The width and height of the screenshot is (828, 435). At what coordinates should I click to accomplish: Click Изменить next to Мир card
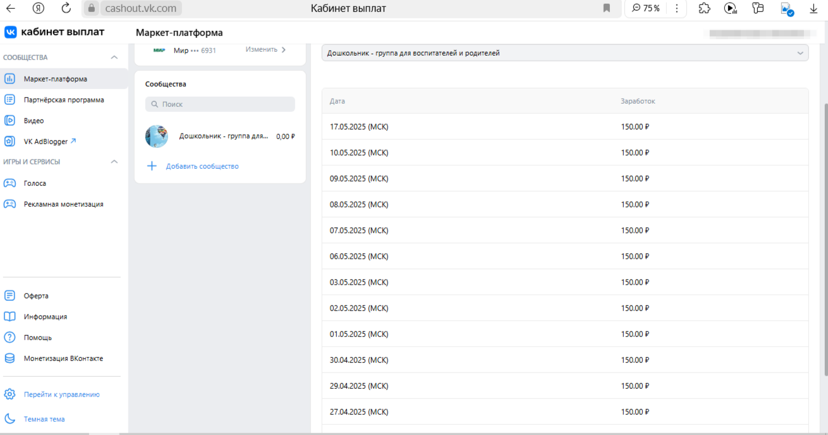coord(265,50)
